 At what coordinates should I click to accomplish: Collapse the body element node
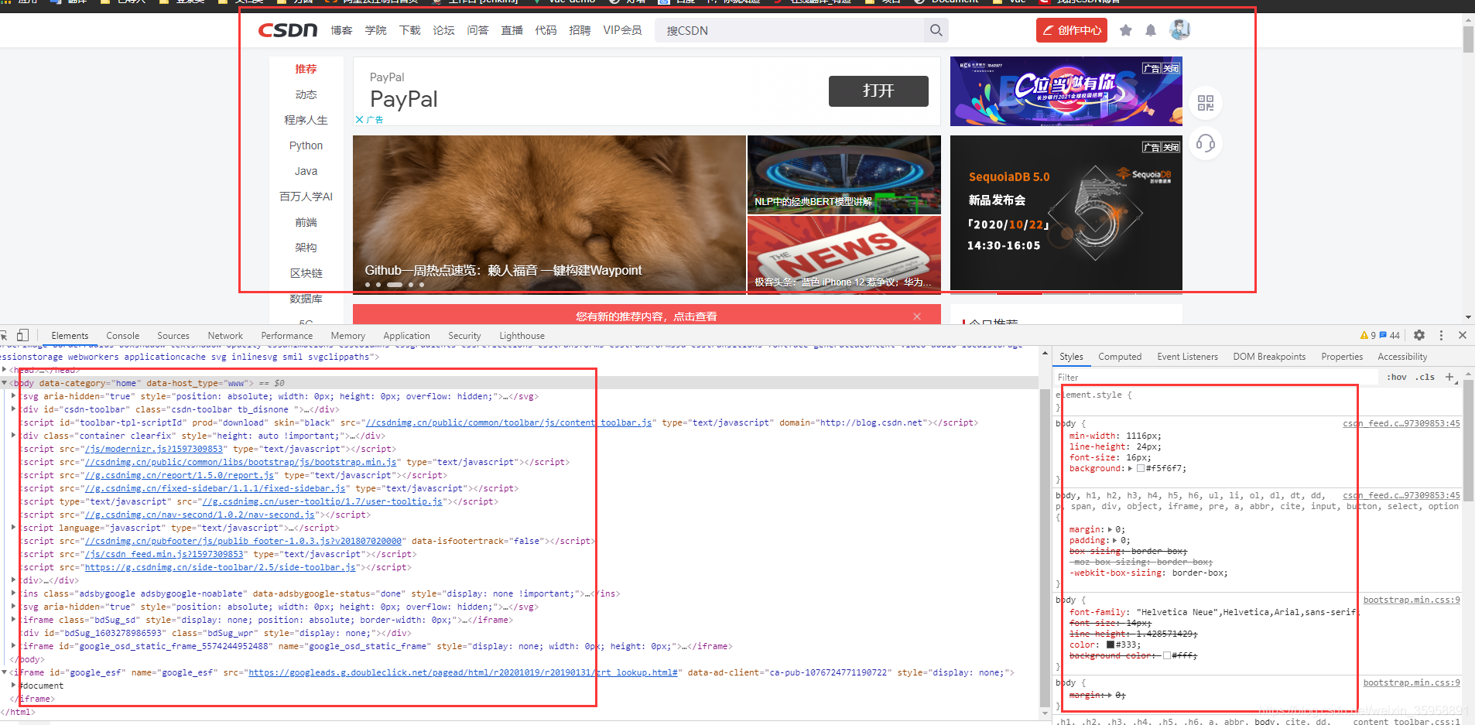[4, 383]
